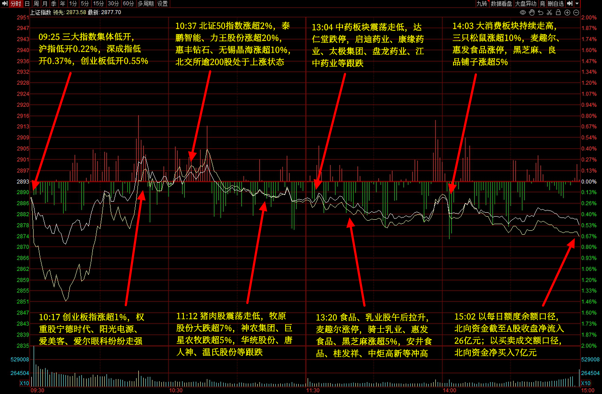
Task: Switch to the 5分 period tab
Action: [x=84, y=4]
